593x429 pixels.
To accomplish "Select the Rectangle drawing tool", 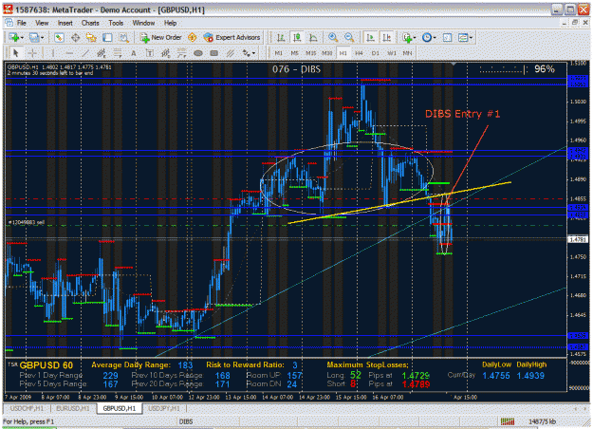I will click(x=214, y=53).
